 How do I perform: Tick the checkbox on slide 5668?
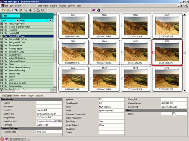coord(60,53)
